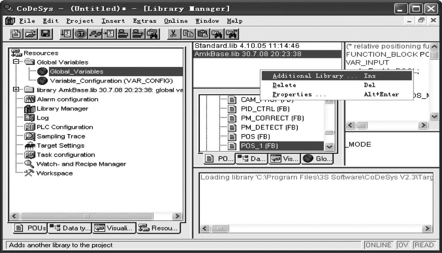
Task: Choose Properties from the context menu
Action: 337,94
